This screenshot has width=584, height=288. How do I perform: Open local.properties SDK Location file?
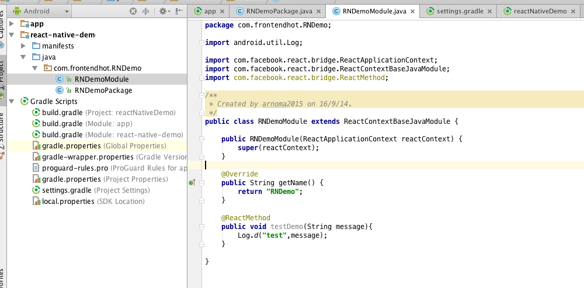[x=68, y=202]
